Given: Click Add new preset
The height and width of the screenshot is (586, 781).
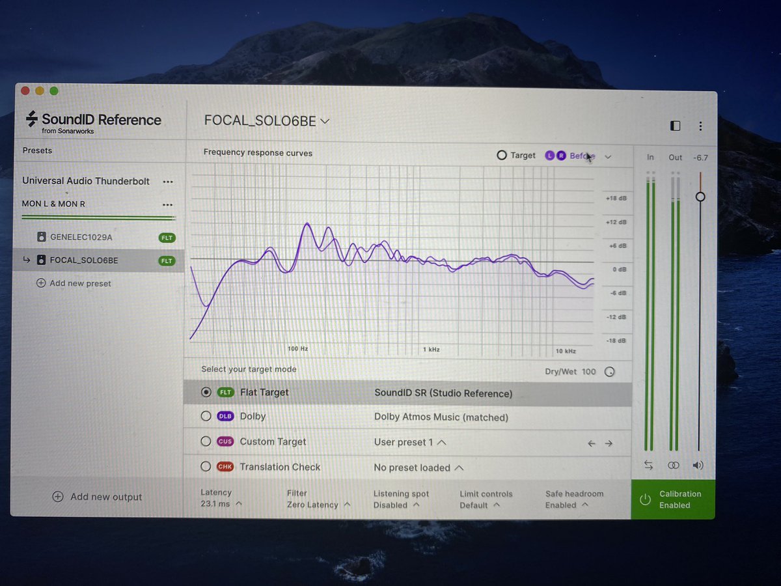Looking at the screenshot, I should coord(74,283).
